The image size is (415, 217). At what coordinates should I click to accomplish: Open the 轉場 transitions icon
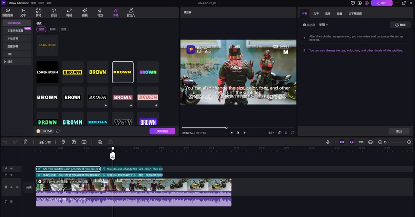click(x=70, y=12)
